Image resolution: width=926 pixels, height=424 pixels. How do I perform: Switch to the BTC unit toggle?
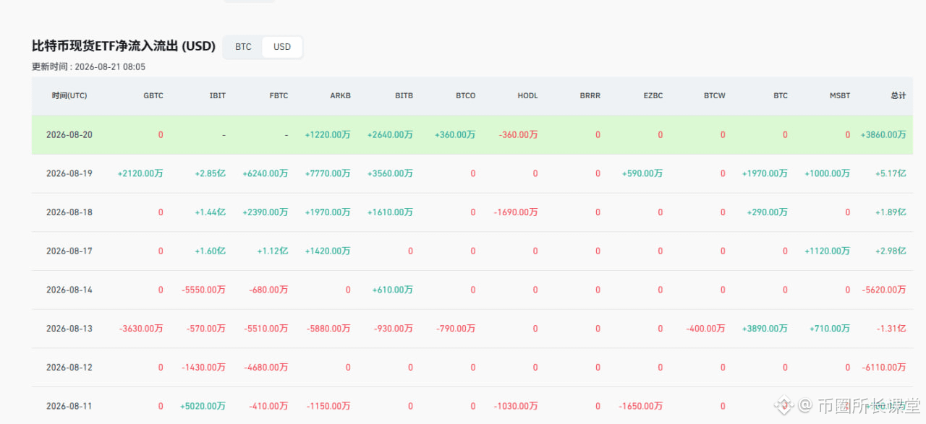(x=243, y=47)
